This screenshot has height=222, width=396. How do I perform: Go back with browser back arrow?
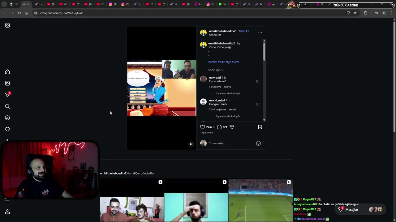4,13
